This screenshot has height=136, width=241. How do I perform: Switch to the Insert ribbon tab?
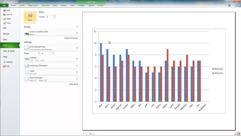22,5
